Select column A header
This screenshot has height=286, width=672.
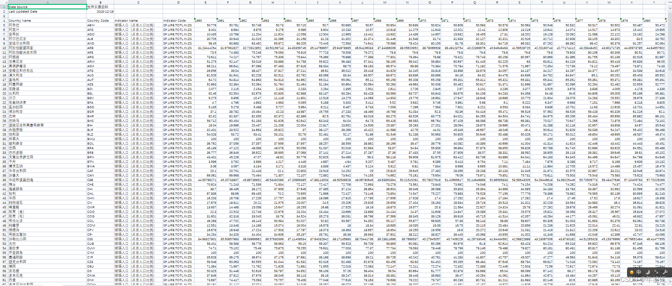(x=47, y=2)
